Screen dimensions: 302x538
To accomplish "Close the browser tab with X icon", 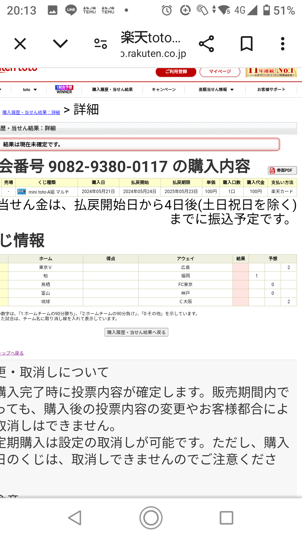I will tap(20, 44).
